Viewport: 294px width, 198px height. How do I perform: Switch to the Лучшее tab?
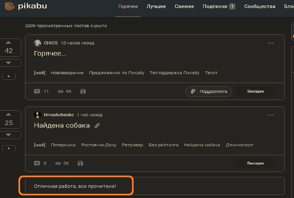[x=156, y=6]
